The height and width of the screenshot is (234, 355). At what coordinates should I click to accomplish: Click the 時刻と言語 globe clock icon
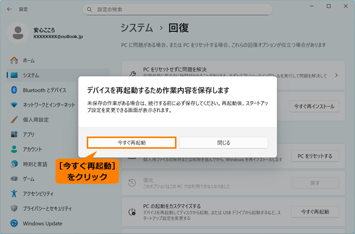14,164
